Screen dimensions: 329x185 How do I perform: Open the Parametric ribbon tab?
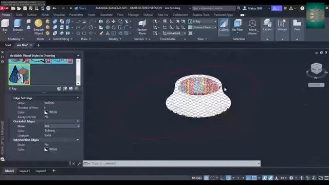click(x=76, y=15)
